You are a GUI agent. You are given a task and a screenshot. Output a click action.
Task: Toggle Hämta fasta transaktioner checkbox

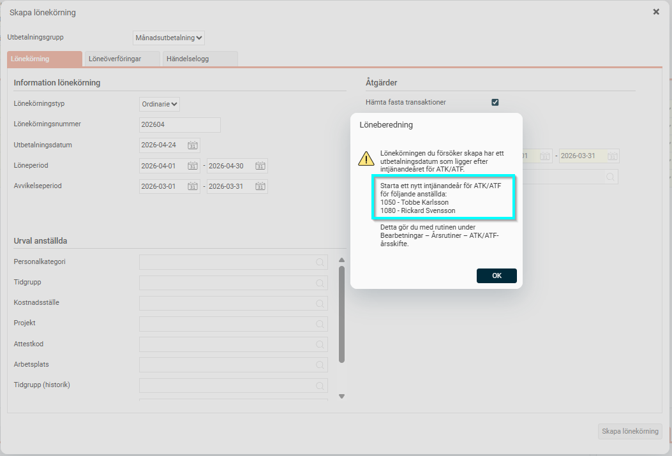point(495,102)
